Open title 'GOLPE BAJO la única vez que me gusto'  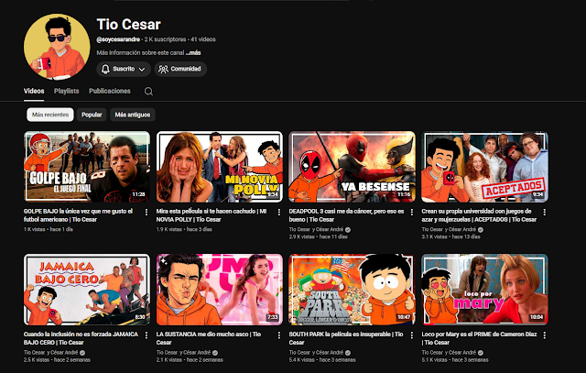78,215
